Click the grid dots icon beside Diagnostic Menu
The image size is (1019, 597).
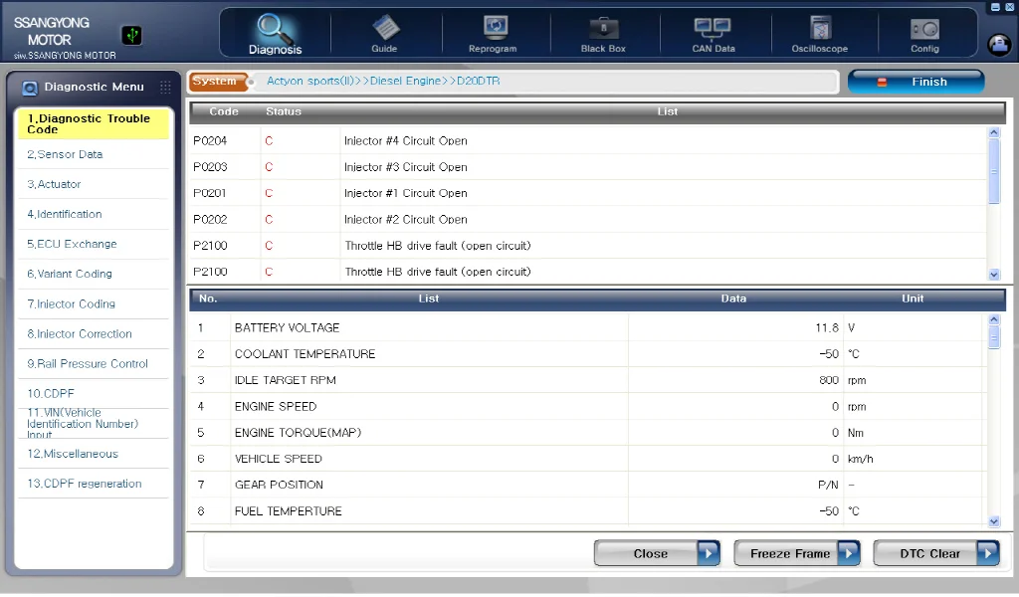166,87
